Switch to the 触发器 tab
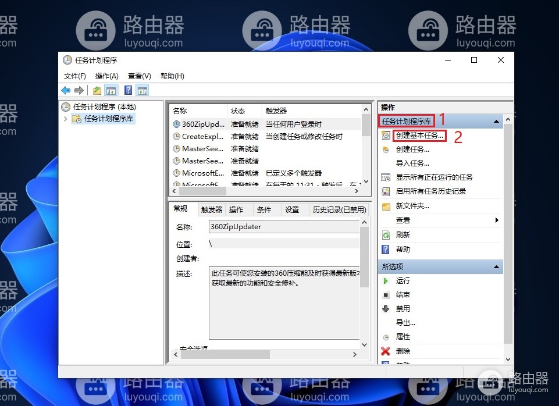559x406 pixels. click(x=211, y=210)
